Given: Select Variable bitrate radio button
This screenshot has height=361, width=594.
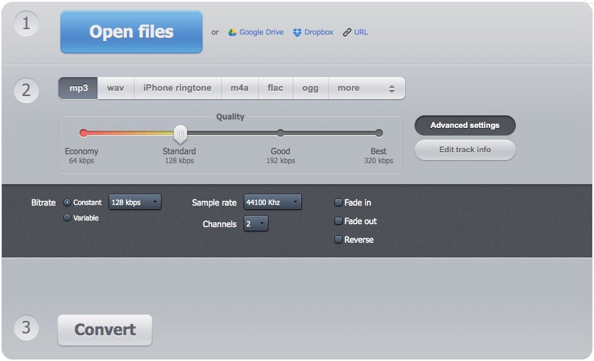Looking at the screenshot, I should click(67, 218).
